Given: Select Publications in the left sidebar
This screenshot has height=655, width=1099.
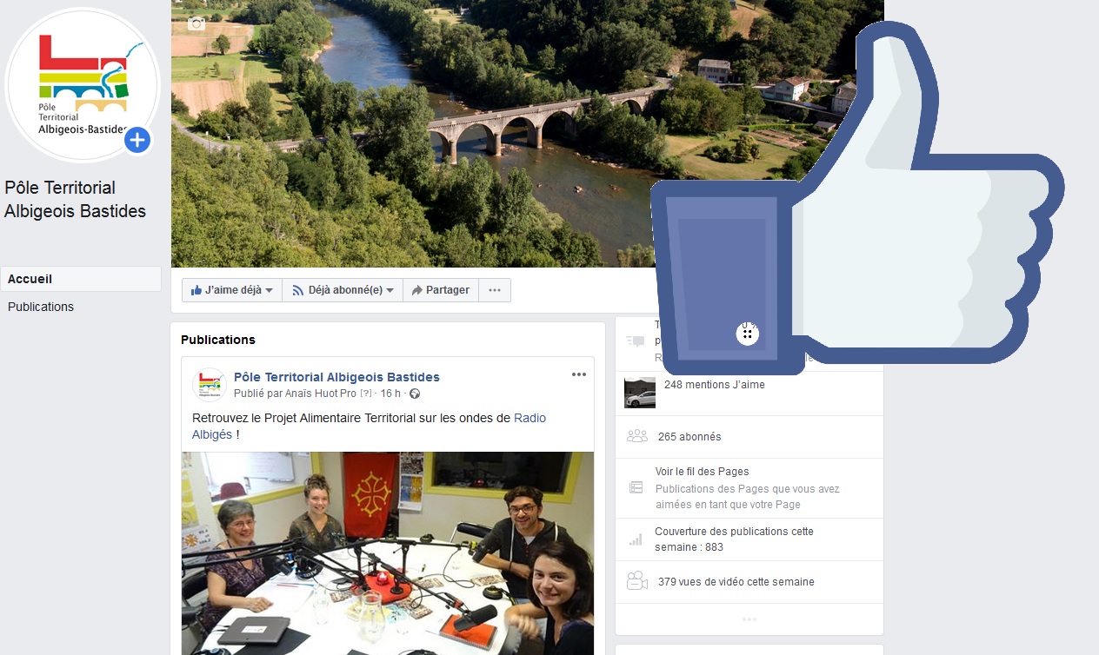Looking at the screenshot, I should click(41, 307).
